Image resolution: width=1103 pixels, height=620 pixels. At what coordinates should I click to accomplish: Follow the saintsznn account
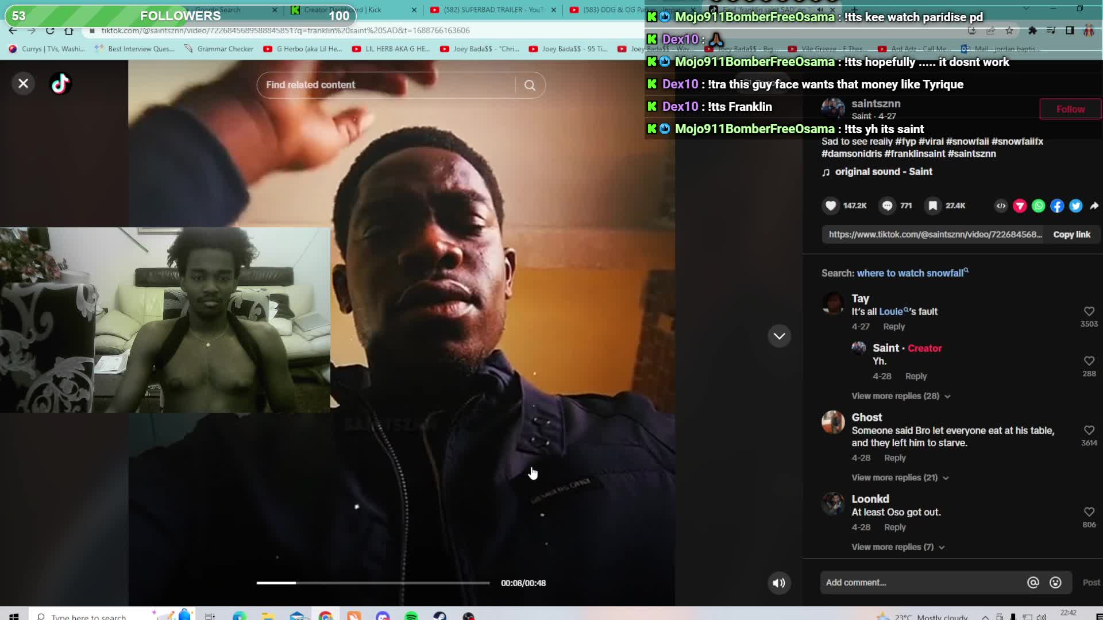(x=1070, y=109)
